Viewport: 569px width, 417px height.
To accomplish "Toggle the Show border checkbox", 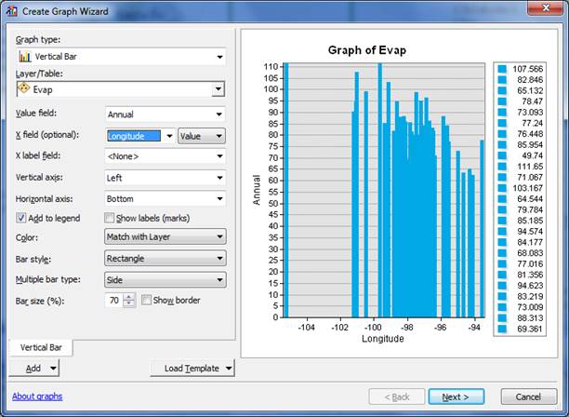I will (x=147, y=300).
